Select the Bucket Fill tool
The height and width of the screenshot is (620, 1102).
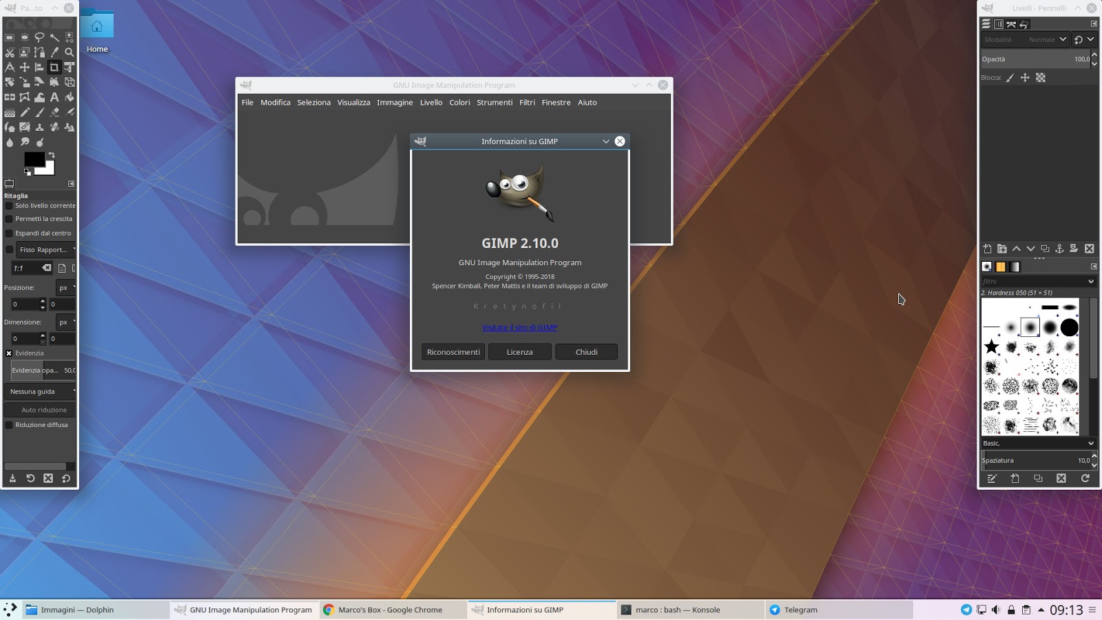[x=70, y=97]
